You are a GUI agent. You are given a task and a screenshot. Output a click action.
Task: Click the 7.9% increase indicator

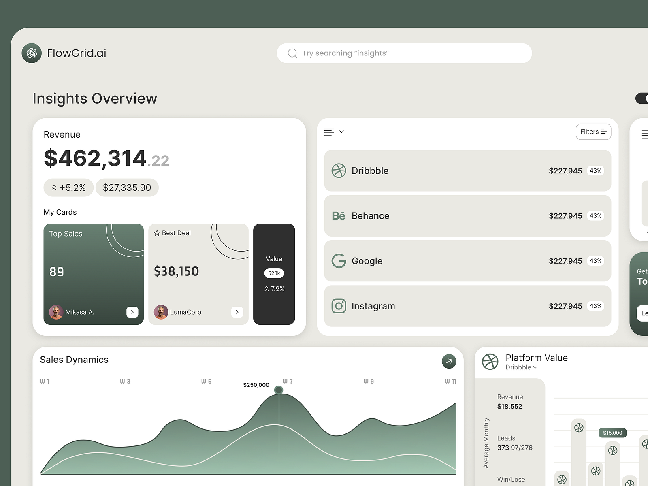pos(274,289)
